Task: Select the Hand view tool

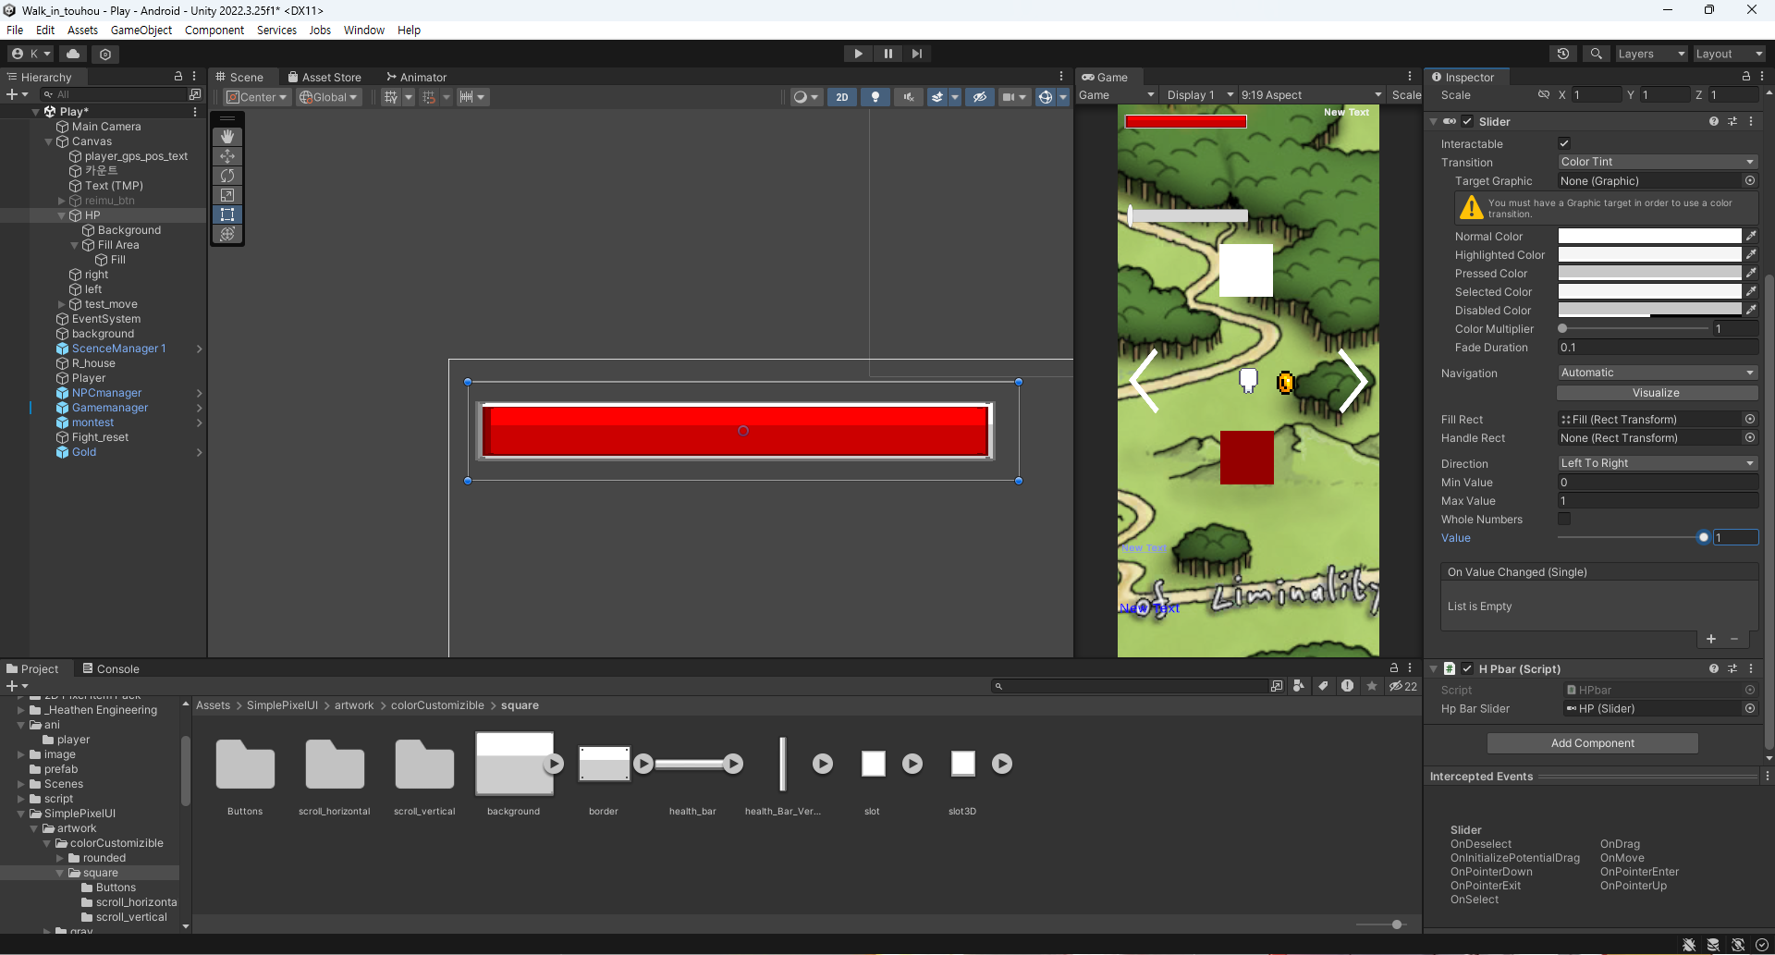Action: point(227,137)
